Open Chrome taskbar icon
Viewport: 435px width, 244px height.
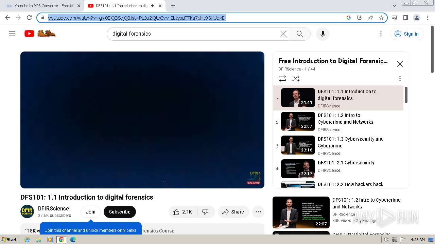coord(62,240)
